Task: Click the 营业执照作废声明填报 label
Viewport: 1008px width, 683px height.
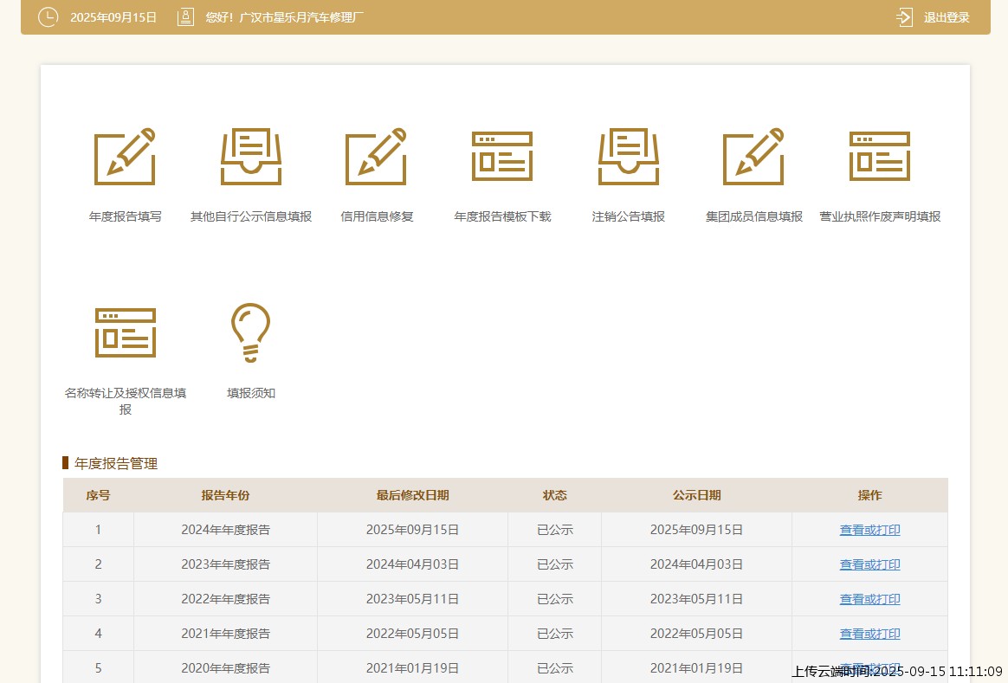Action: pyautogui.click(x=880, y=216)
